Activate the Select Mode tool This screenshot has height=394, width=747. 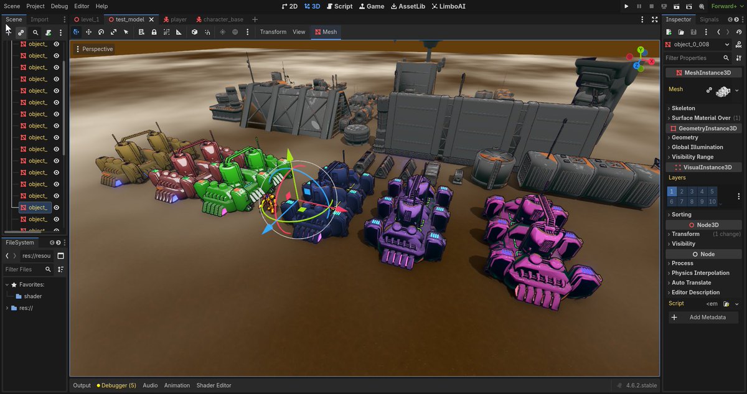[126, 32]
